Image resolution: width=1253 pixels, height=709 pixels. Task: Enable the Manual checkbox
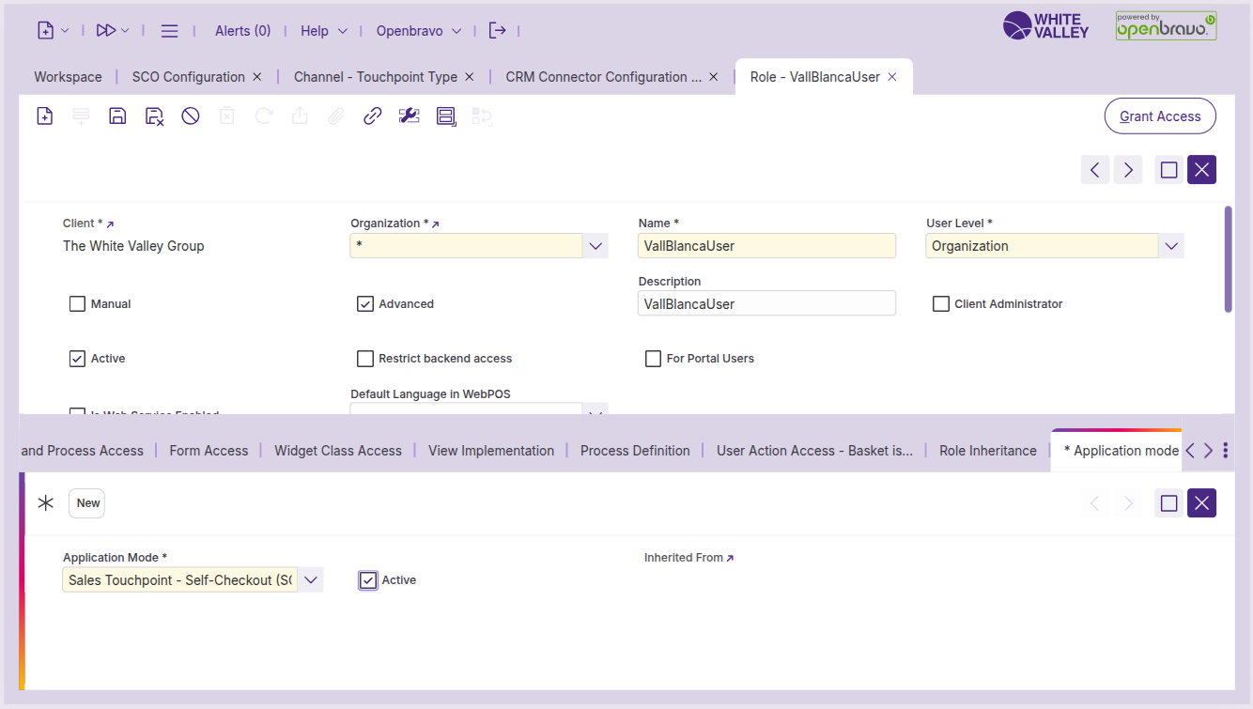[78, 304]
